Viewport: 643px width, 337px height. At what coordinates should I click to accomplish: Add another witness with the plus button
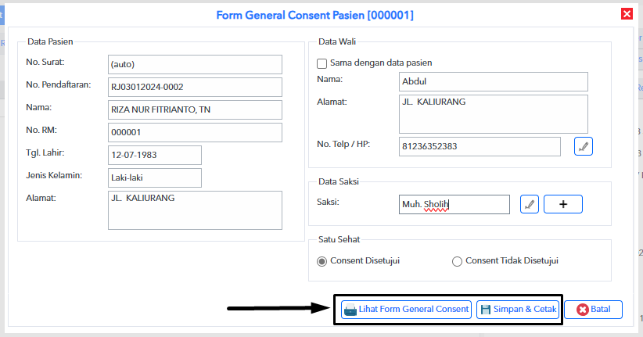(563, 204)
